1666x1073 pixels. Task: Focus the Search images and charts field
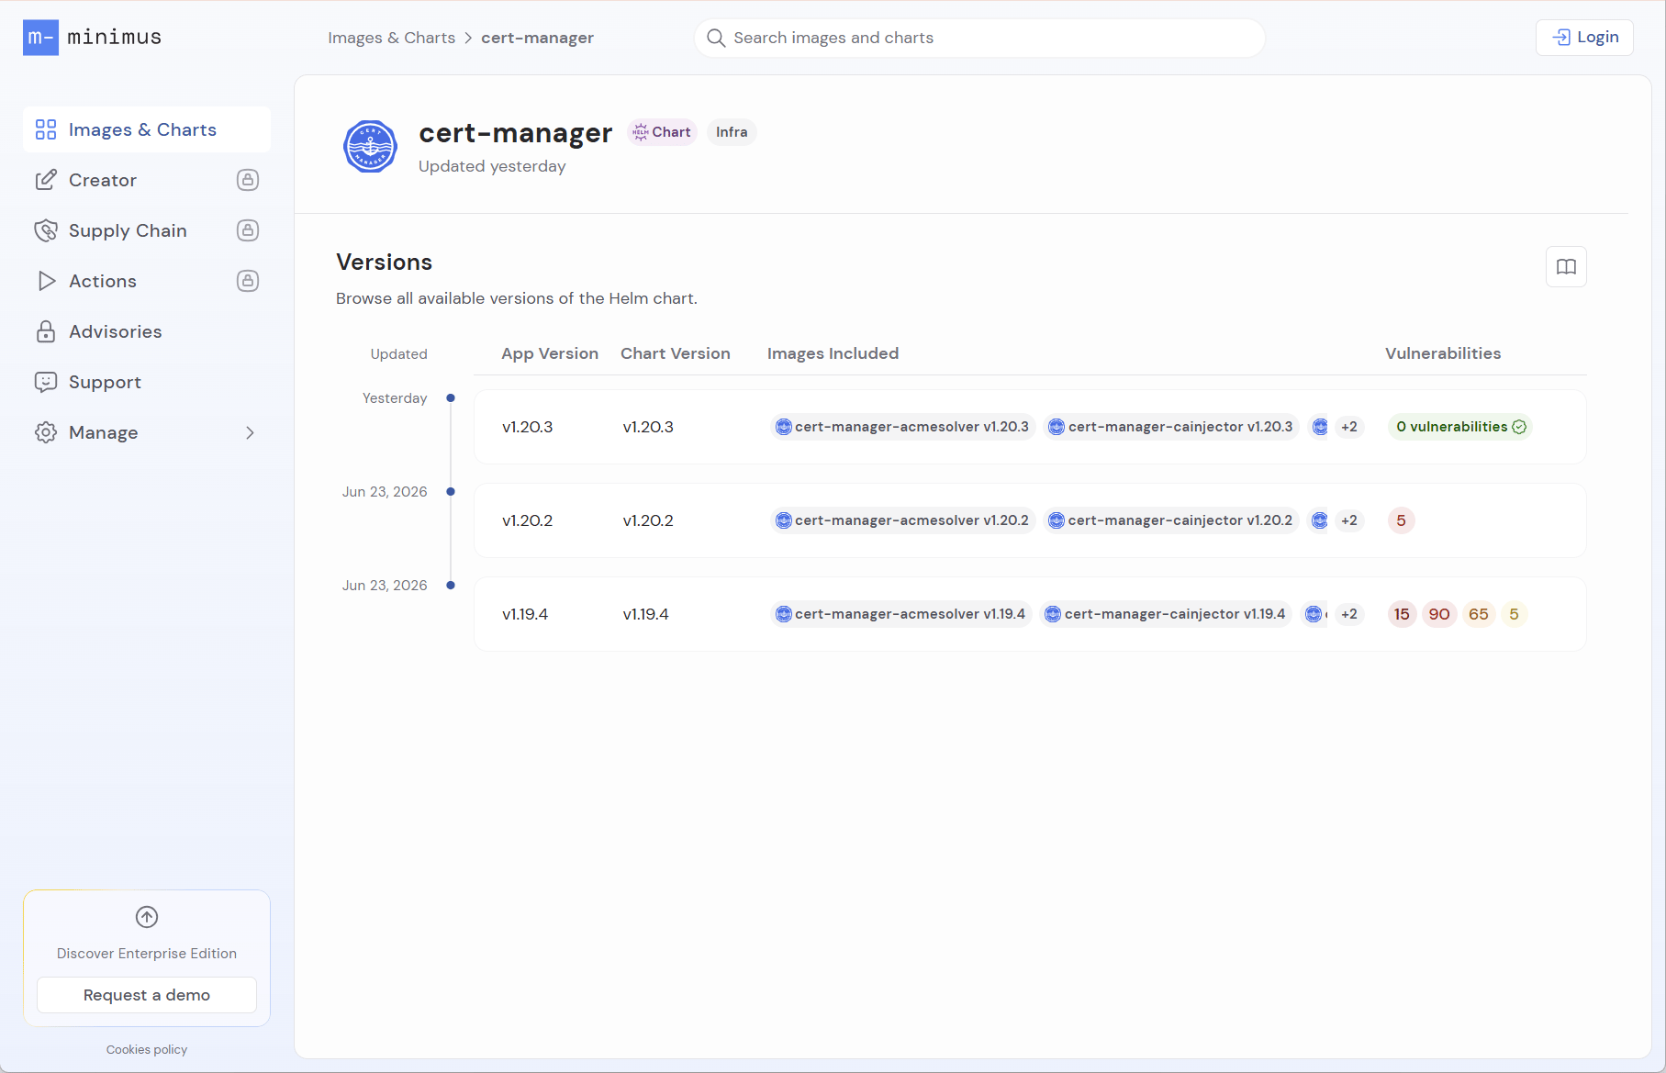pos(979,38)
